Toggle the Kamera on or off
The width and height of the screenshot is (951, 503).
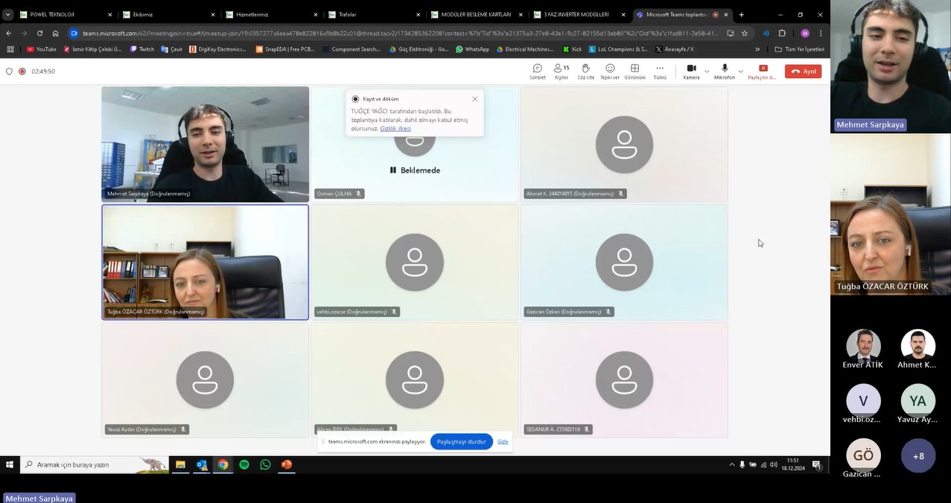point(691,71)
